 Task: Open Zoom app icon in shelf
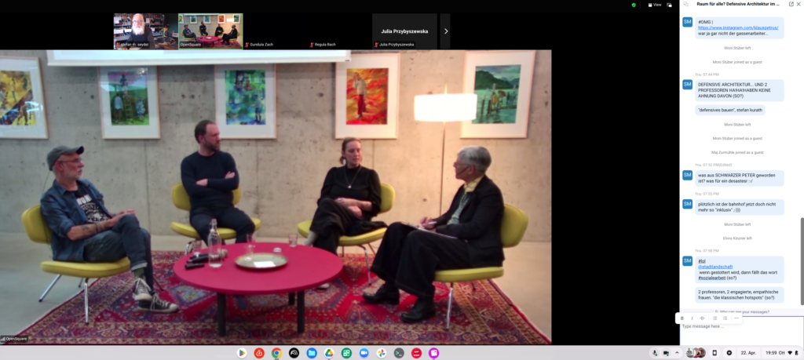click(x=364, y=353)
